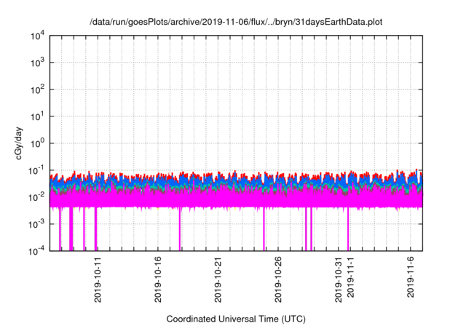Select the 2019-10-16 date tick label

point(158,279)
